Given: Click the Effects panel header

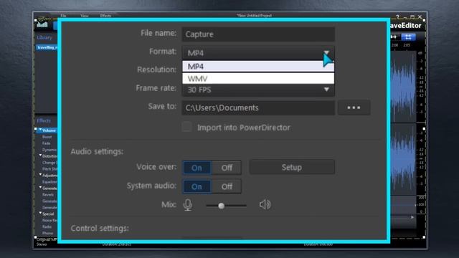Looking at the screenshot, I should (x=44, y=120).
